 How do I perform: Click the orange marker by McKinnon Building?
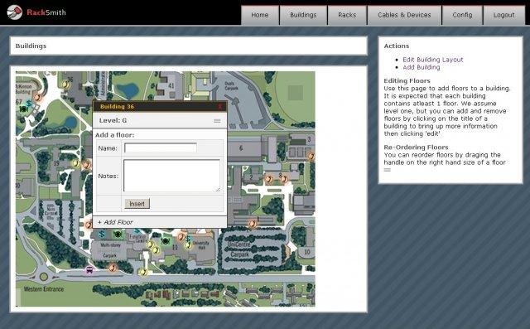(x=38, y=98)
